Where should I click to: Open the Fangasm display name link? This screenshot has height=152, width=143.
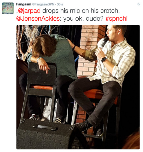point(23,4)
